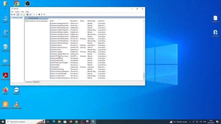The height and width of the screenshot is (124, 221).
Task: Click the Services app icon on taskbar
Action: tap(93, 122)
